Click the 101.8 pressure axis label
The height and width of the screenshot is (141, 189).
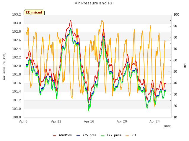click(x=17, y=75)
